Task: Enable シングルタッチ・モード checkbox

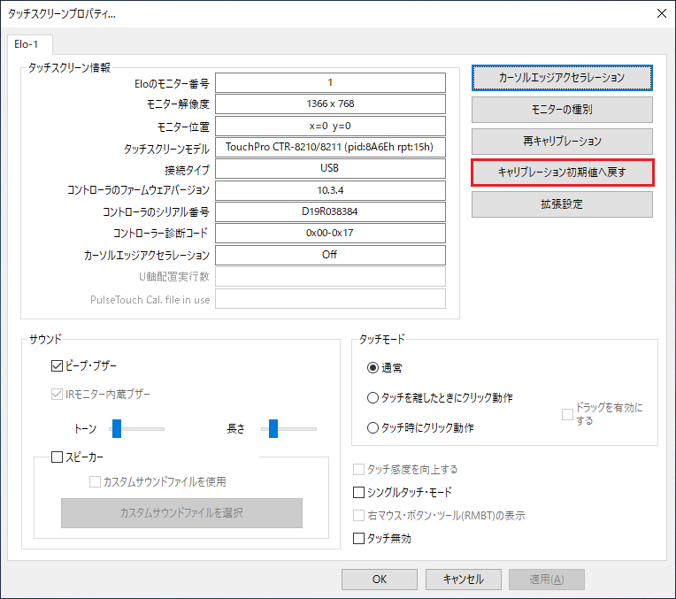Action: coord(359,492)
